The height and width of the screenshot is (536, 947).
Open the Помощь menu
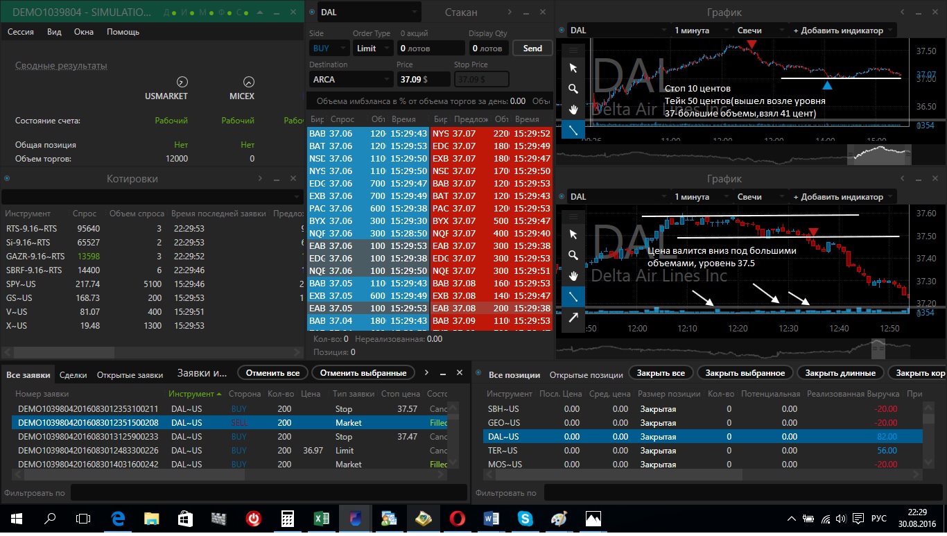pos(123,32)
